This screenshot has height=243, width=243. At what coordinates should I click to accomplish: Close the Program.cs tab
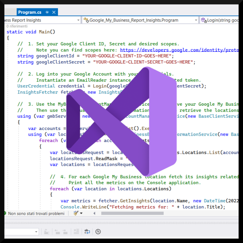click(54, 12)
